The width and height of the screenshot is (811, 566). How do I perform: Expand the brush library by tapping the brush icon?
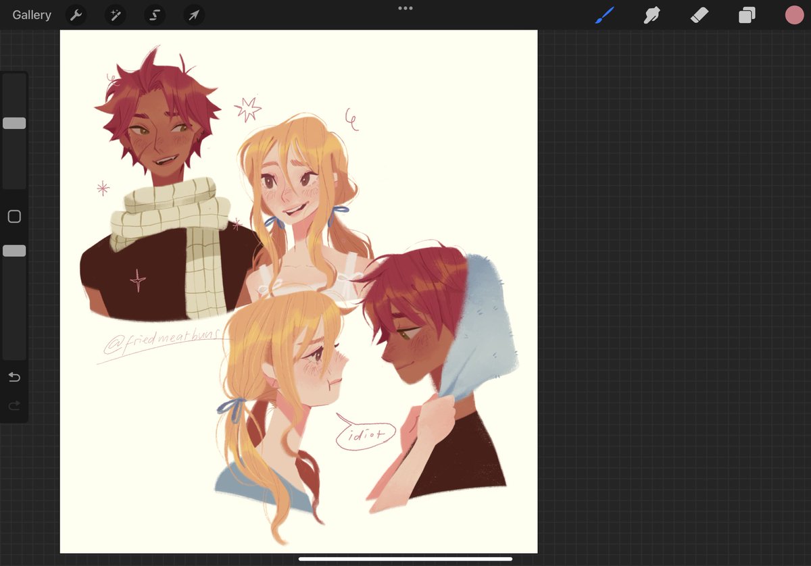(604, 14)
